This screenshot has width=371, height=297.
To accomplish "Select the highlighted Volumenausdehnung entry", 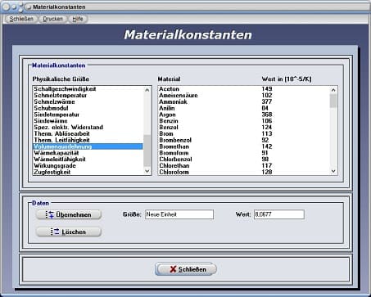I will (88, 146).
